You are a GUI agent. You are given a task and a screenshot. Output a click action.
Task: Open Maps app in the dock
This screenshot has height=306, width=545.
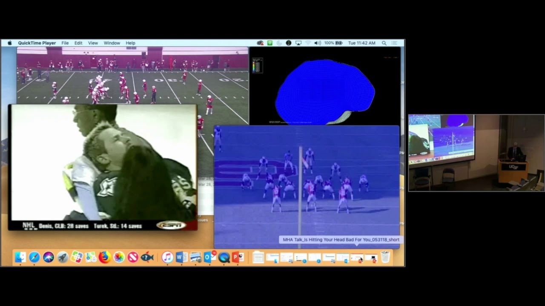coord(91,257)
